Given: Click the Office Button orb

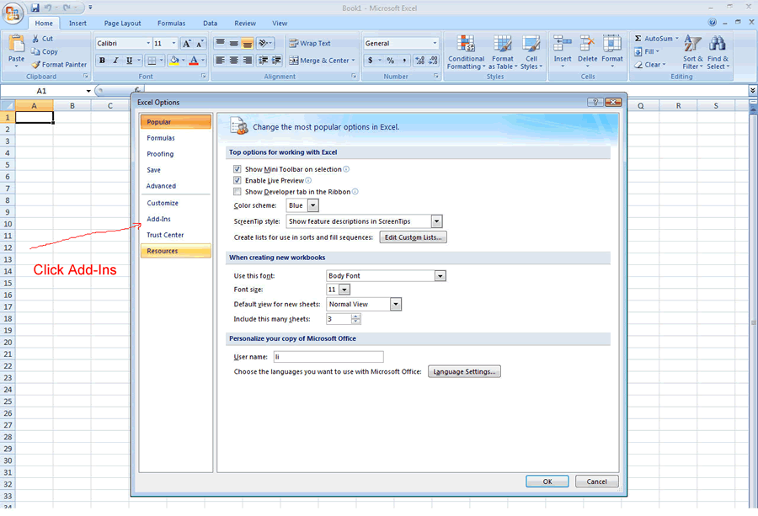Looking at the screenshot, I should point(13,13).
